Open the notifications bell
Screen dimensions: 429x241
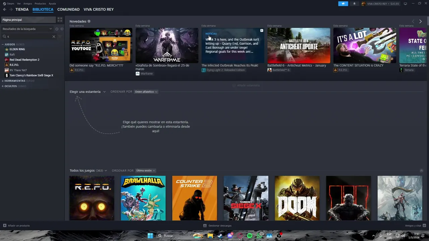[354, 4]
